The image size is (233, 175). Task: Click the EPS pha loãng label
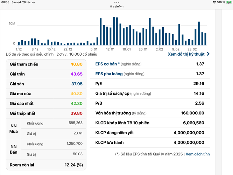(x=108, y=74)
